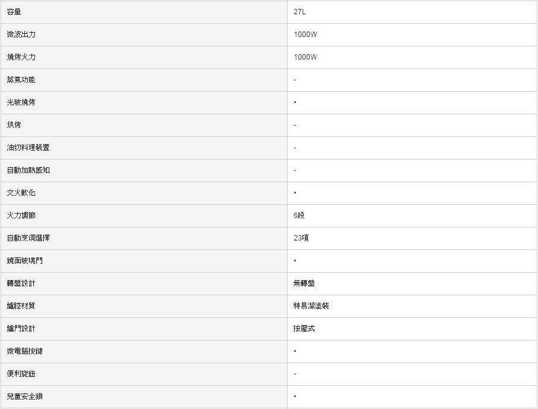Select the 1000W value for 燒烤火力
This screenshot has width=538, height=409.
coord(306,57)
